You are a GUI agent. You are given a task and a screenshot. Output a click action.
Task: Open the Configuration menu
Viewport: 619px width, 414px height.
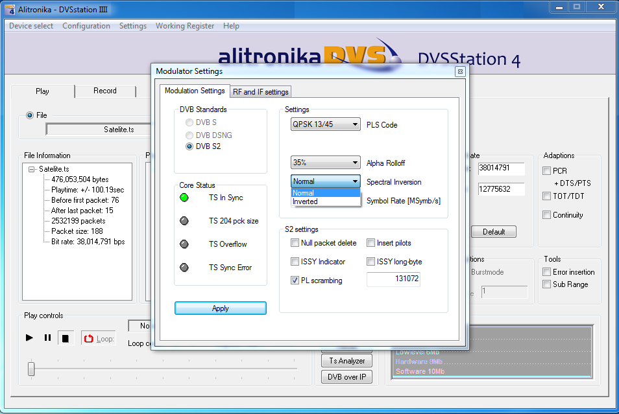86,26
